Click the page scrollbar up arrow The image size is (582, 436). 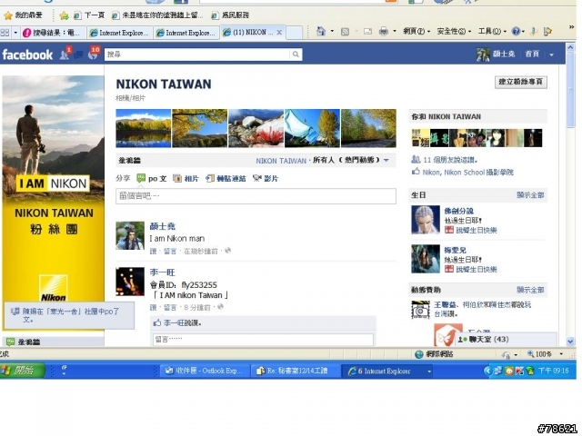click(x=570, y=47)
